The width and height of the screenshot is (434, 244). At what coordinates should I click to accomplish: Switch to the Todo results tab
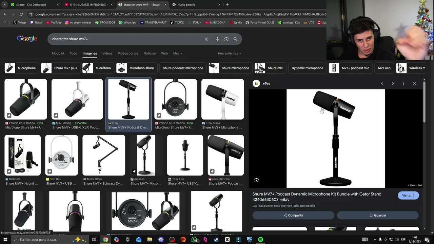click(73, 54)
